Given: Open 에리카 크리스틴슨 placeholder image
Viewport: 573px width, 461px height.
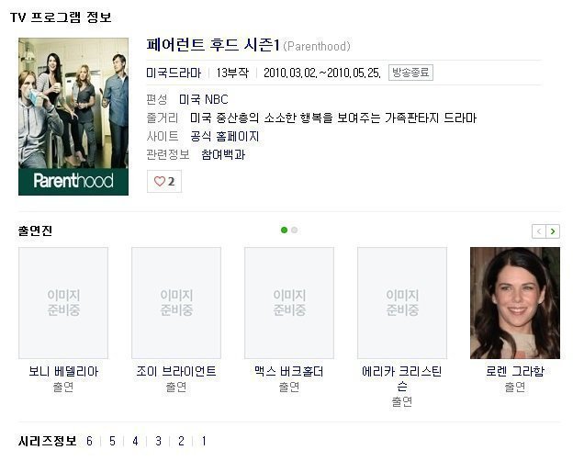Looking at the screenshot, I should coord(402,303).
